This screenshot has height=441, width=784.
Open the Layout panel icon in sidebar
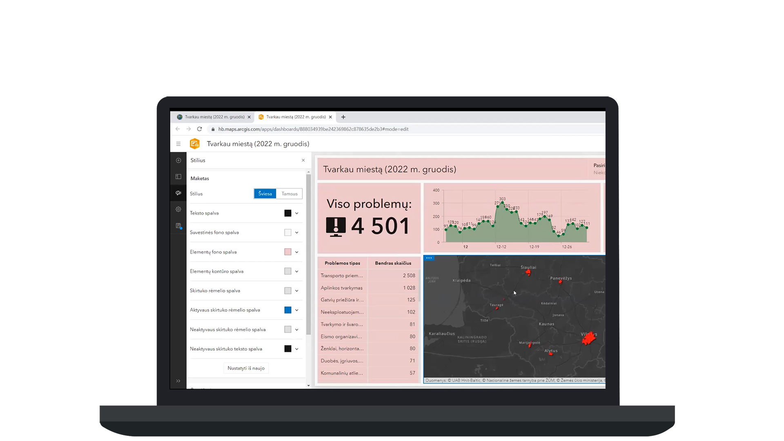point(178,177)
